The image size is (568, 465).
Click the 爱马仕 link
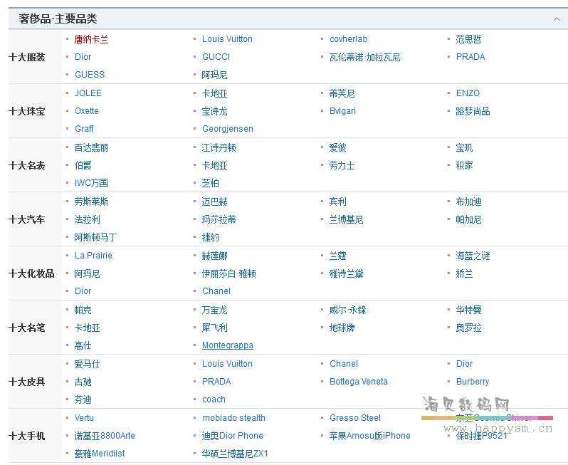coord(87,364)
